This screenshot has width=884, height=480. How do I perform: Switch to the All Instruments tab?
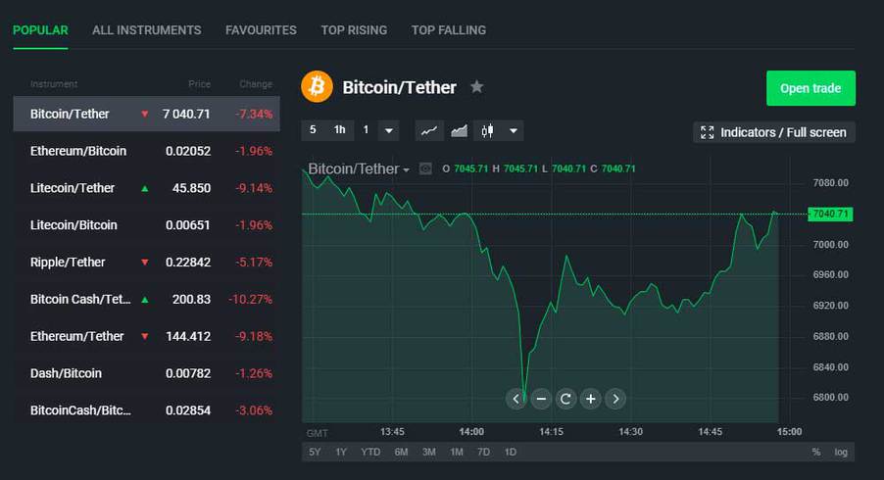point(147,30)
